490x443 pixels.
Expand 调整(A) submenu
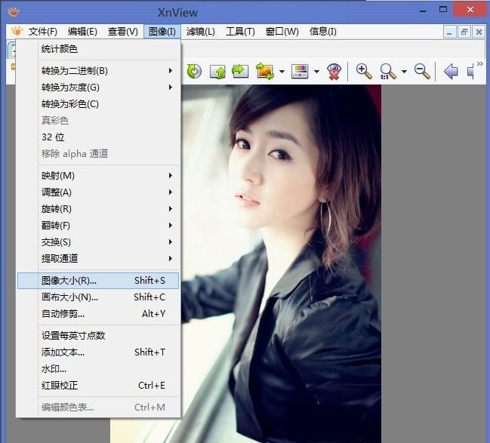98,192
